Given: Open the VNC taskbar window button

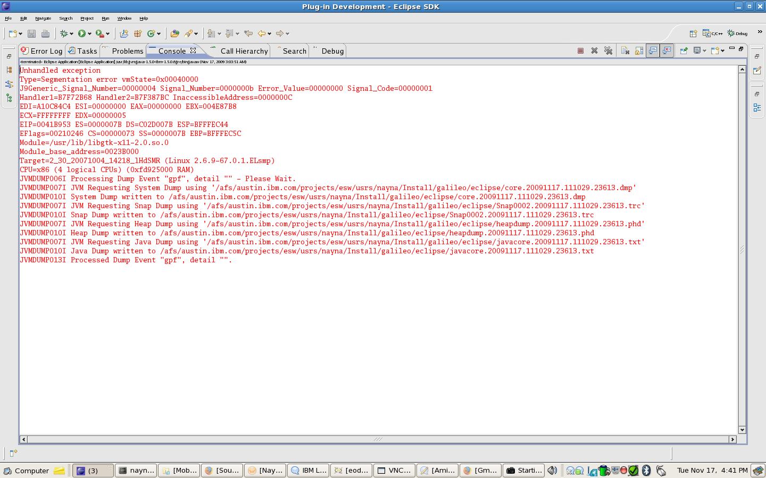Looking at the screenshot, I should 394,471.
